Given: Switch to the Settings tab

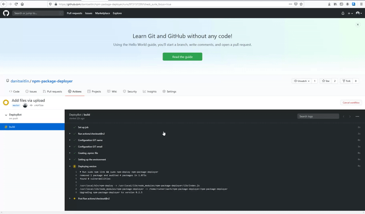Looking at the screenshot, I should (x=169, y=92).
